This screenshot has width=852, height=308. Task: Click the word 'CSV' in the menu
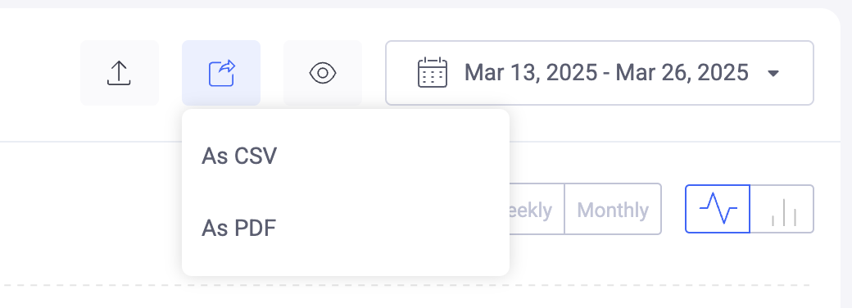[x=256, y=156]
